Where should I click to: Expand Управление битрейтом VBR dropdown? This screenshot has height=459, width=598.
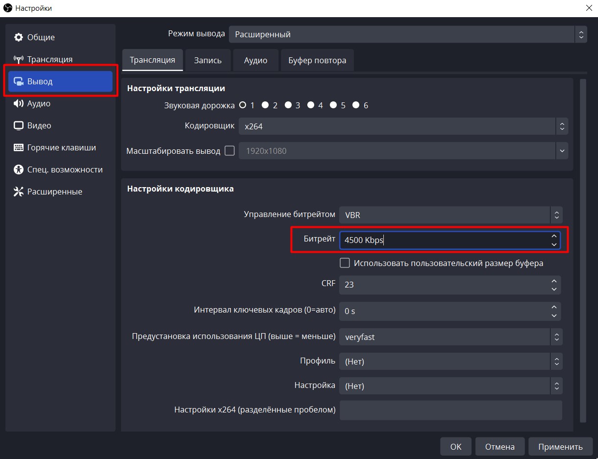450,215
